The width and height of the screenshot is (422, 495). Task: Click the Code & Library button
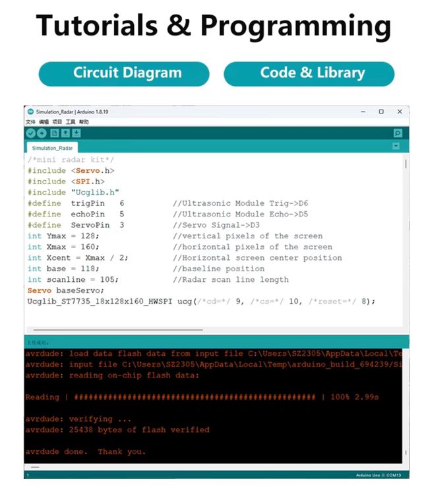pyautogui.click(x=309, y=73)
